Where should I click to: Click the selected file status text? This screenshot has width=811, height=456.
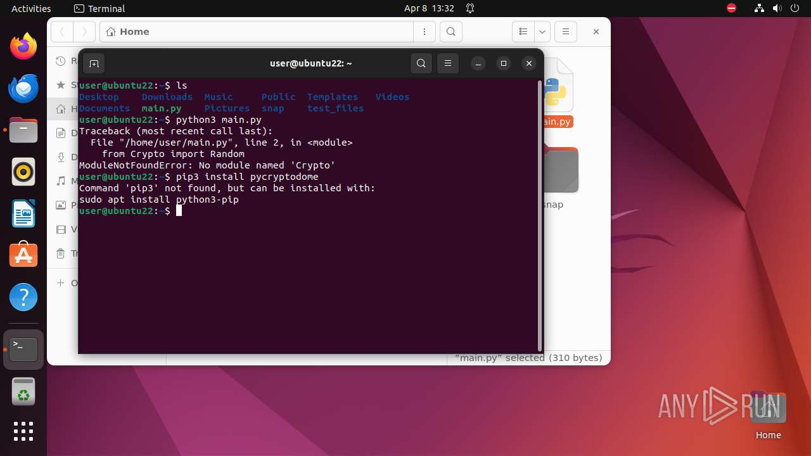tap(528, 358)
